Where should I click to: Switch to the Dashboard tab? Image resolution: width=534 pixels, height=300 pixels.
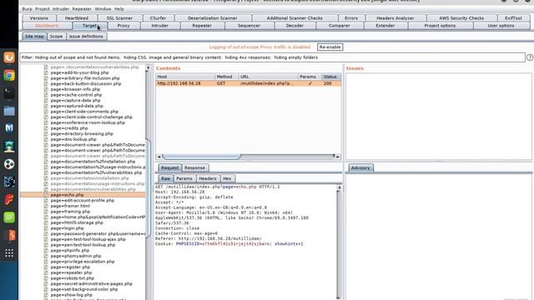pyautogui.click(x=47, y=26)
